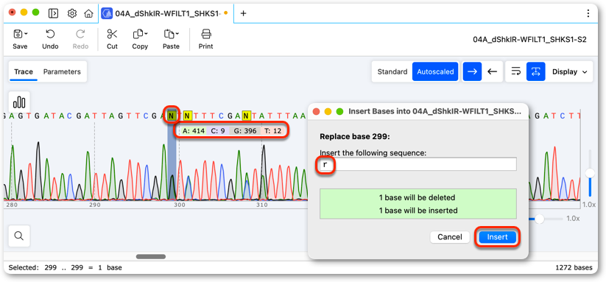Click the C: 9 signal value
The height and width of the screenshot is (282, 606).
click(218, 131)
